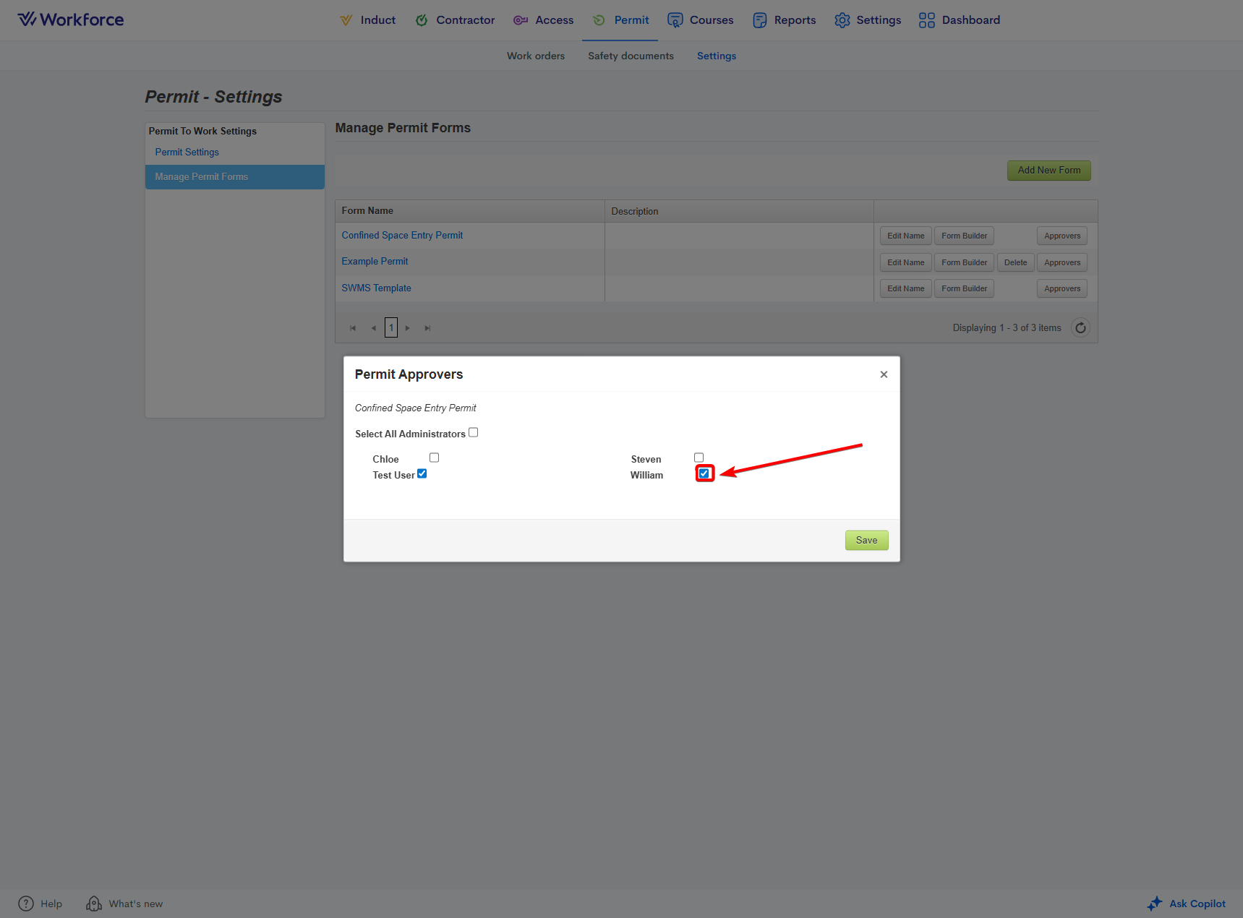
Task: Uncheck the William approver checkbox
Action: tap(704, 473)
